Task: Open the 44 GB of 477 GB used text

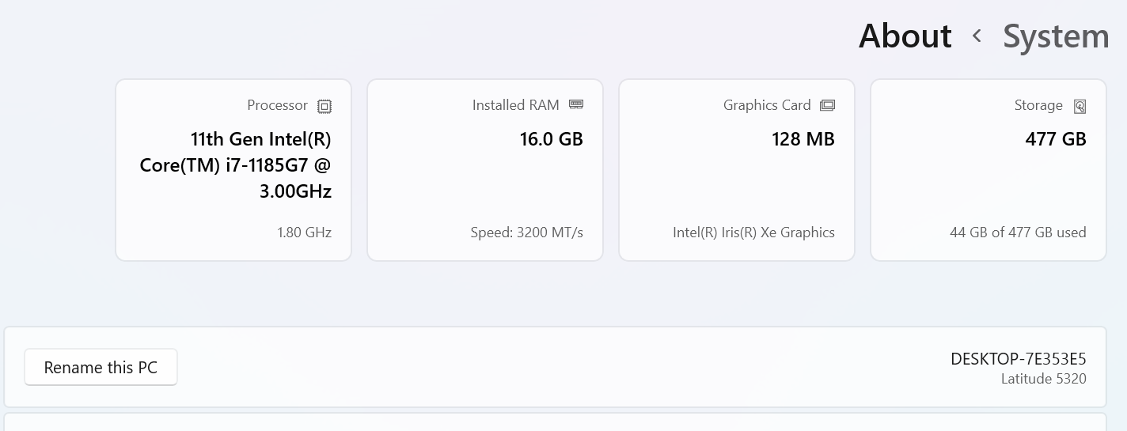Action: [1018, 233]
